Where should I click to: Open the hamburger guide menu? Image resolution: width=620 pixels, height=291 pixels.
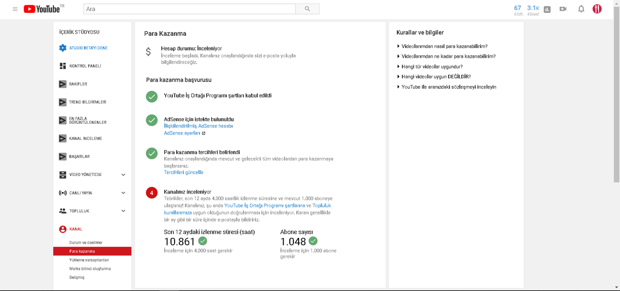(x=15, y=9)
